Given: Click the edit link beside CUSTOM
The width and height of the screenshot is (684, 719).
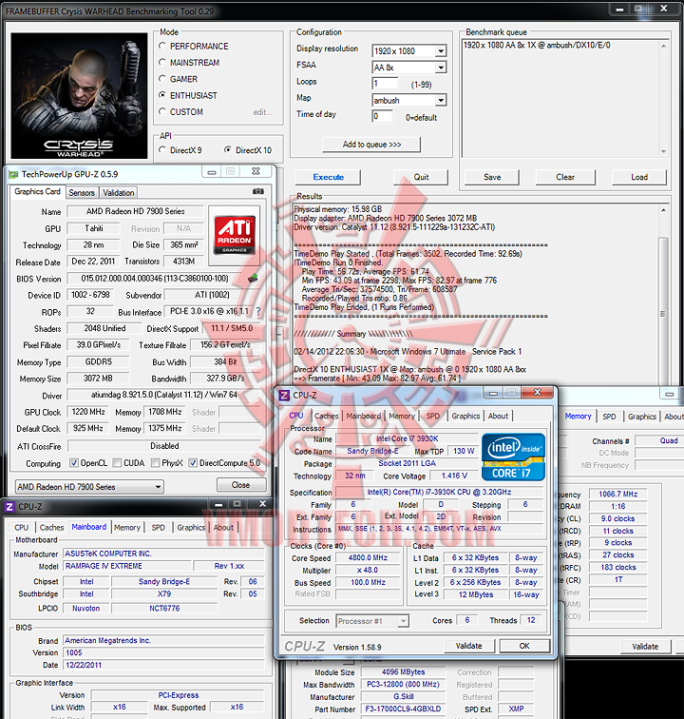Looking at the screenshot, I should click(262, 112).
